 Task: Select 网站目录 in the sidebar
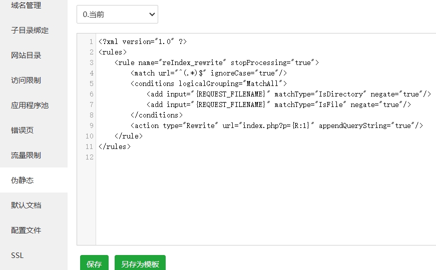click(x=26, y=55)
